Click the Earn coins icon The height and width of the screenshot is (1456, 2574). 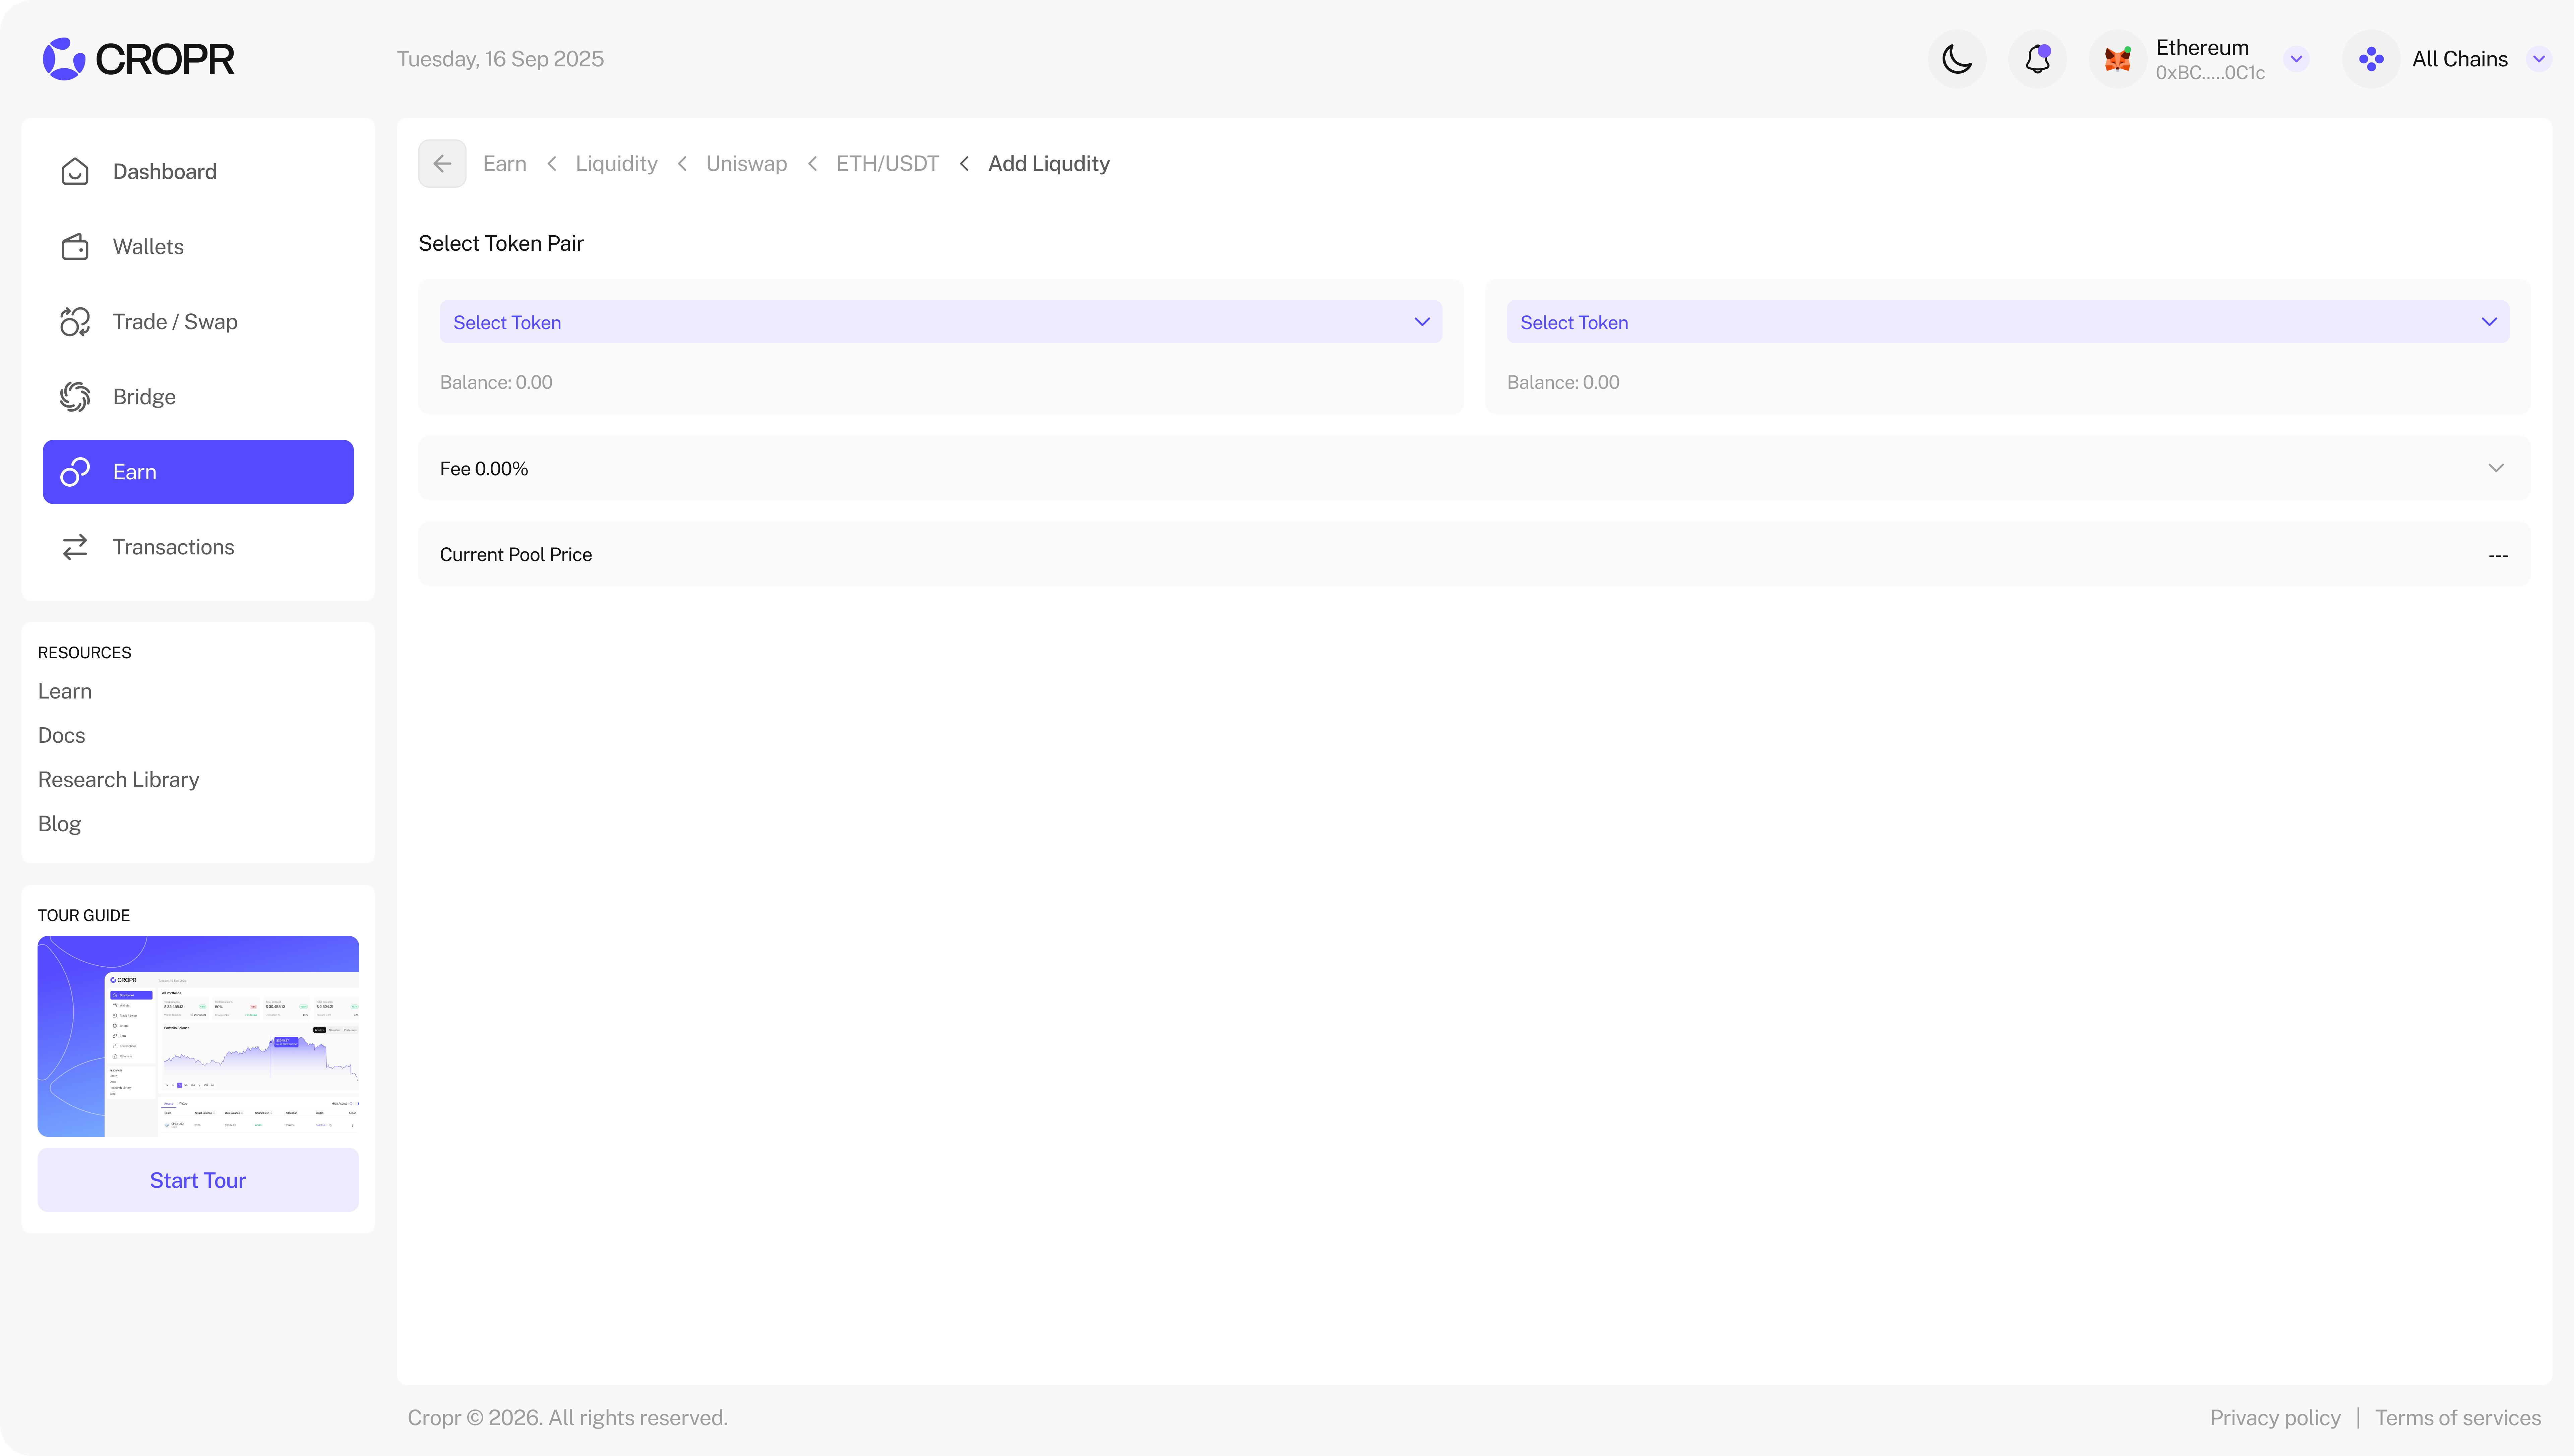coord(75,472)
